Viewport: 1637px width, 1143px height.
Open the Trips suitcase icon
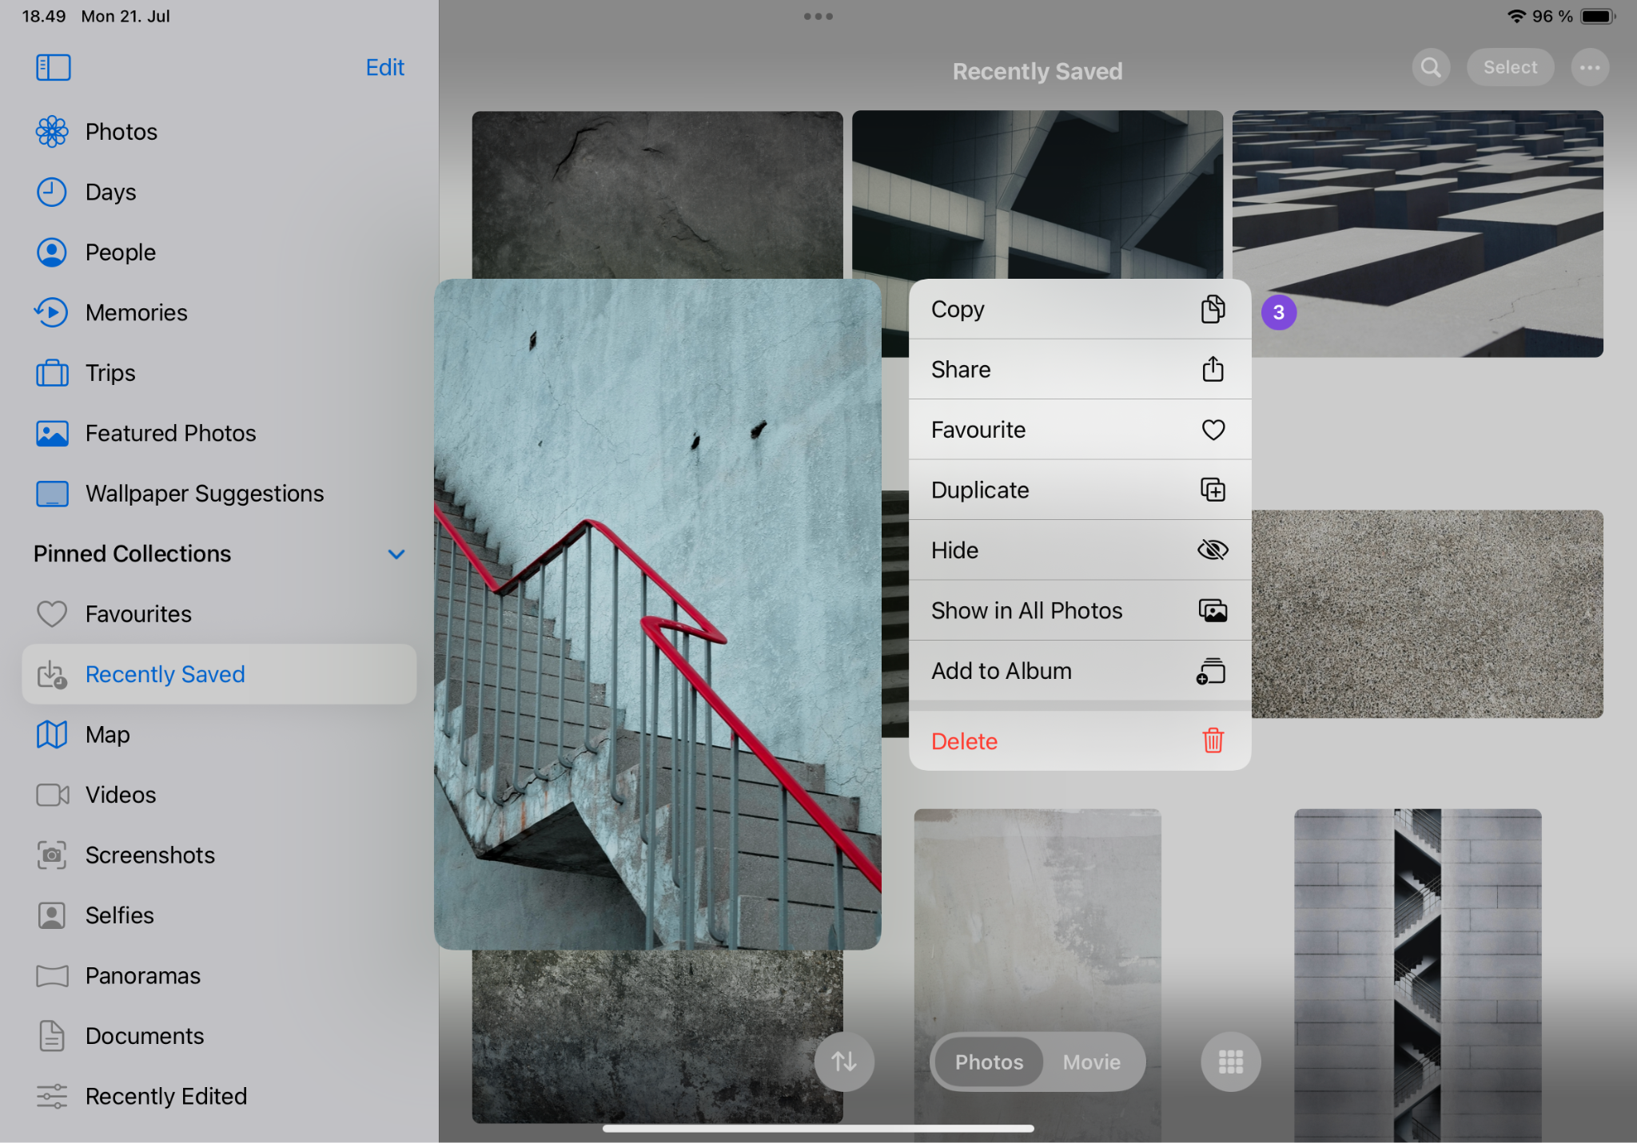[52, 373]
